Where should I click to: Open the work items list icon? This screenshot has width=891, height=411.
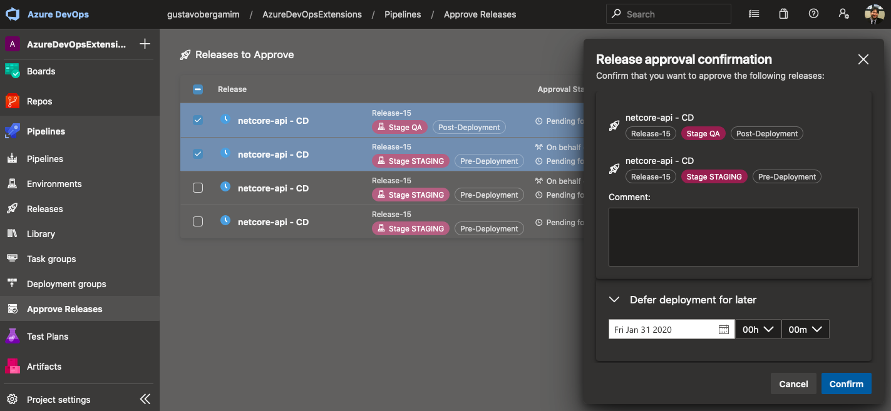[754, 14]
